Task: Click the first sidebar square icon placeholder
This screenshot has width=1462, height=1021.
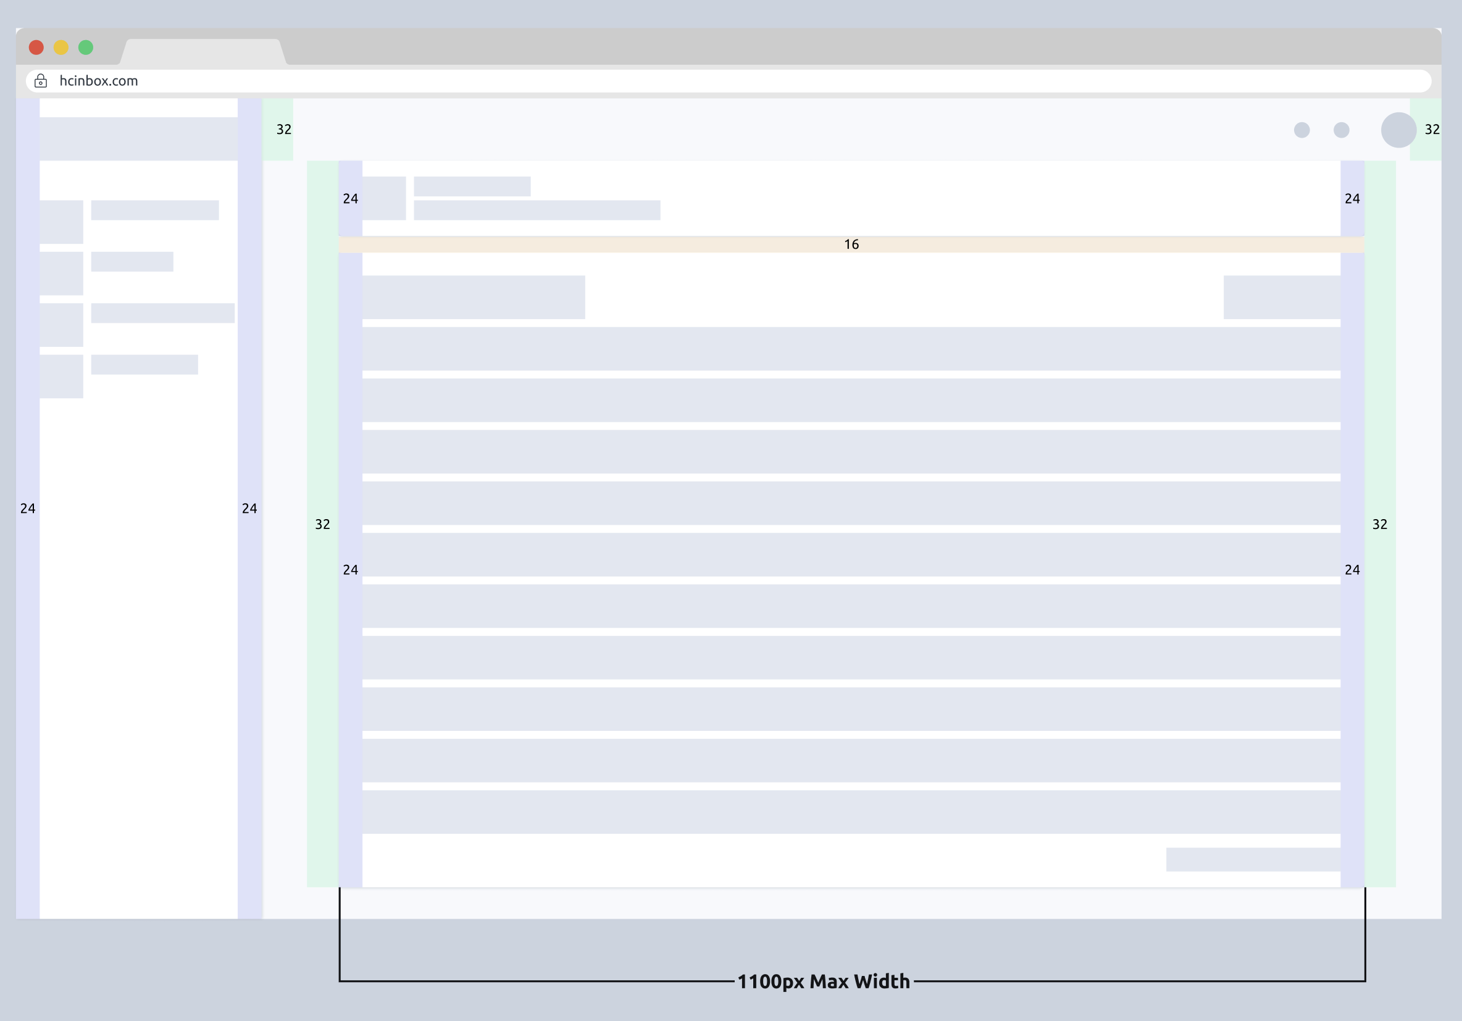Action: pyautogui.click(x=61, y=222)
